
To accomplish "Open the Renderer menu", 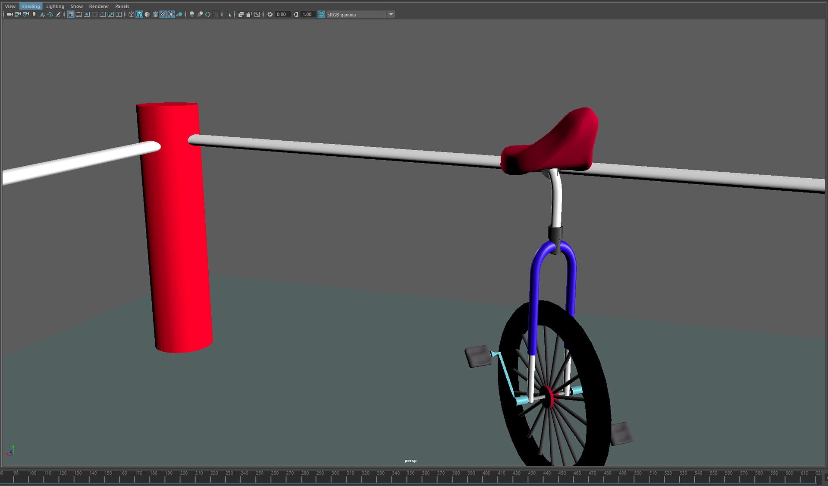I will click(99, 6).
